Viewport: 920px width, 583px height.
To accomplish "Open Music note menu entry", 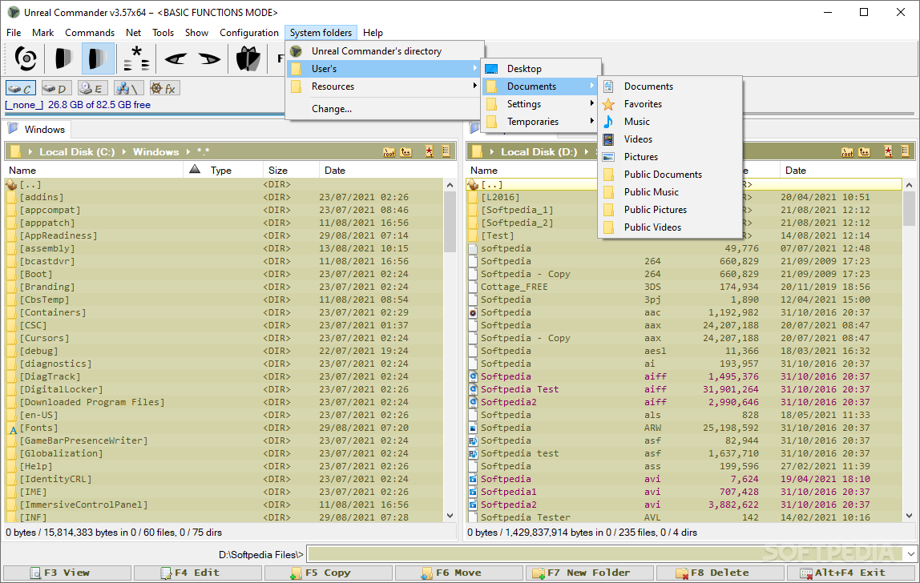I will [669, 122].
